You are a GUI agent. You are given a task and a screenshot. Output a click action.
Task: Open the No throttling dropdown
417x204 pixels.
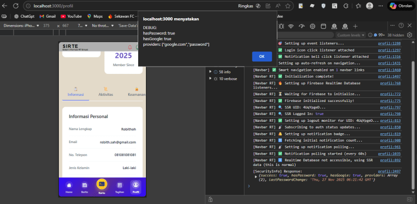103,26
